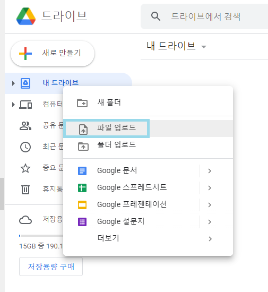Click the shared people icon

click(x=25, y=126)
